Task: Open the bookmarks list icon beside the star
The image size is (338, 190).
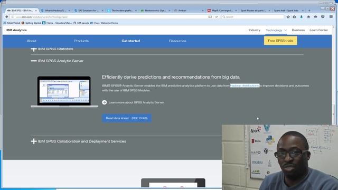Action: tap(294, 17)
